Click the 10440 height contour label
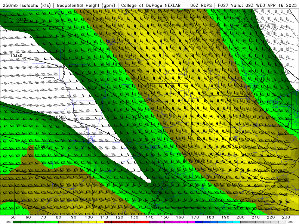The width and height of the screenshot is (299, 224). (16, 56)
